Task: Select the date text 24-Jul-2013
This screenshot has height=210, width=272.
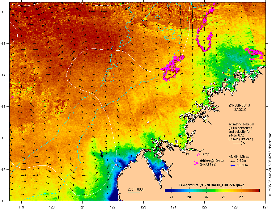Action: point(239,105)
